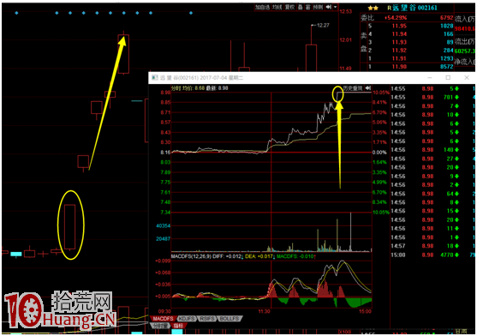
Task: Open the dropdown arrow beside K-line toolbar
Action: (335, 7)
